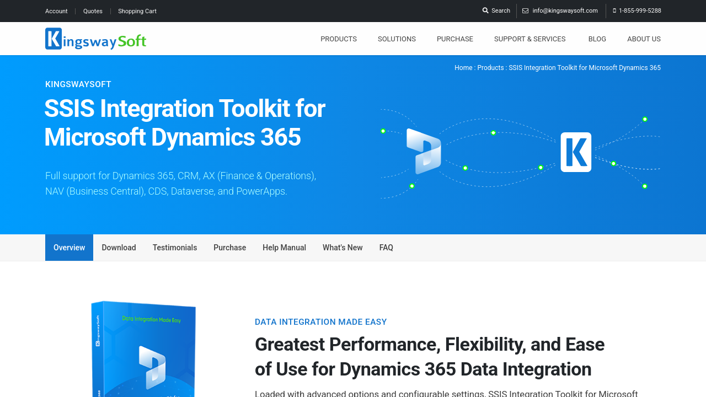Go to the Blog page

point(597,39)
